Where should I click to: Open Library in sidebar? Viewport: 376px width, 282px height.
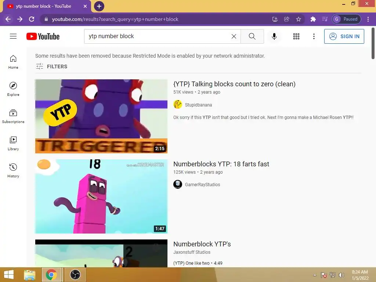click(x=13, y=144)
